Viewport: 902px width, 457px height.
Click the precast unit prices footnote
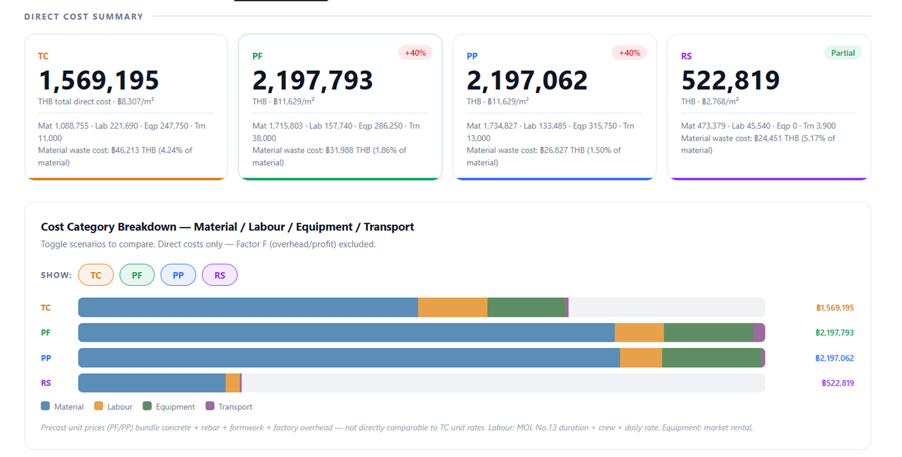click(397, 427)
